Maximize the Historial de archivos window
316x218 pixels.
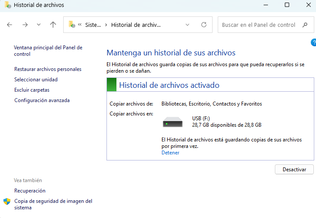tap(287, 5)
